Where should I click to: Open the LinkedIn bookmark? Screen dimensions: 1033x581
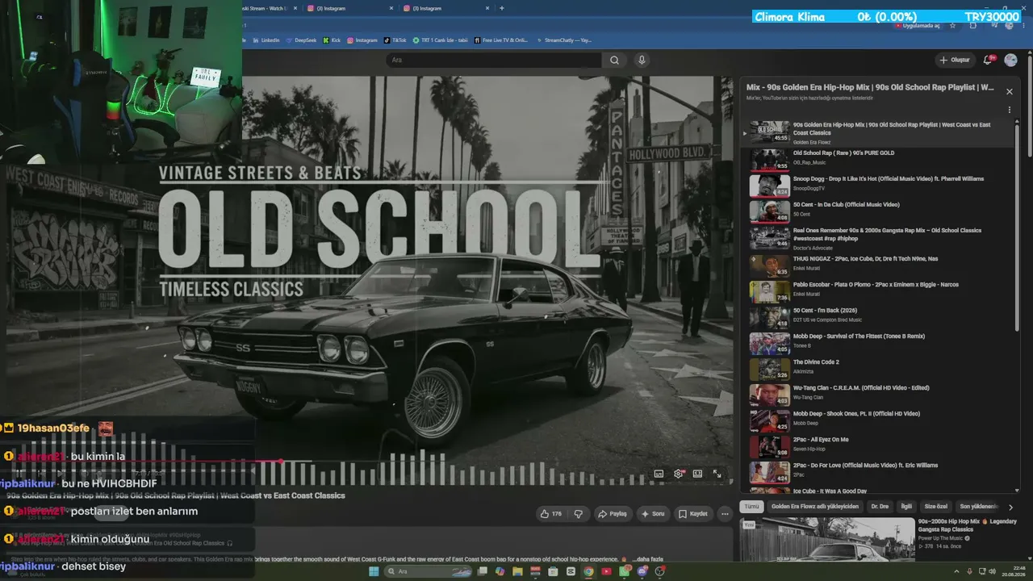coord(266,40)
